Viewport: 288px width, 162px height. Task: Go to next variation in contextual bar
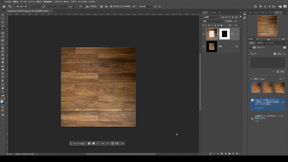point(108,143)
